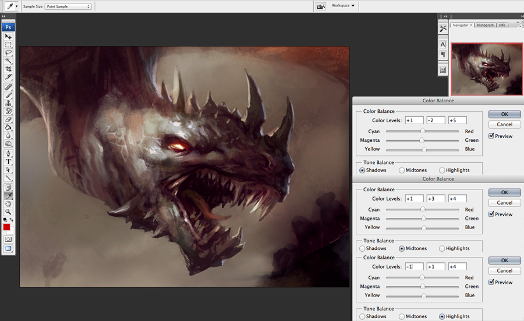The image size is (524, 321).
Task: Open the Tool Presets panel icon
Action: click(443, 29)
